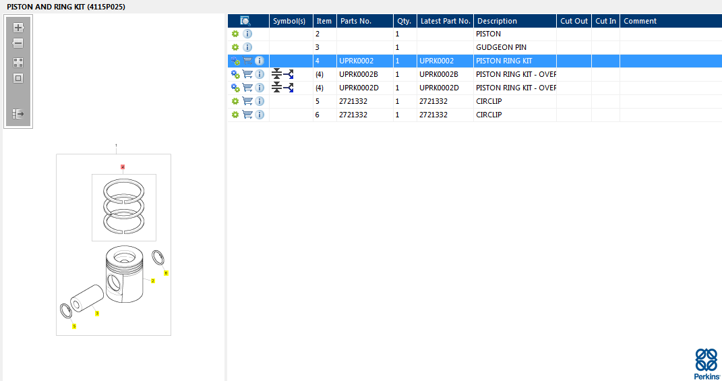Click callout 2 on the piston drawing
Viewport: 722px width, 381px height.
[x=153, y=281]
